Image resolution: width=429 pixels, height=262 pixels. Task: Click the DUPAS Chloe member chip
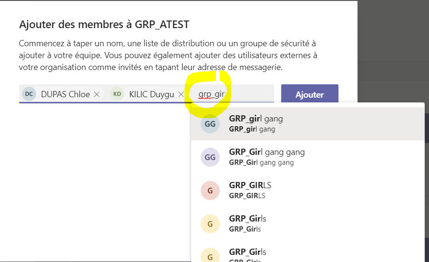pyautogui.click(x=62, y=94)
